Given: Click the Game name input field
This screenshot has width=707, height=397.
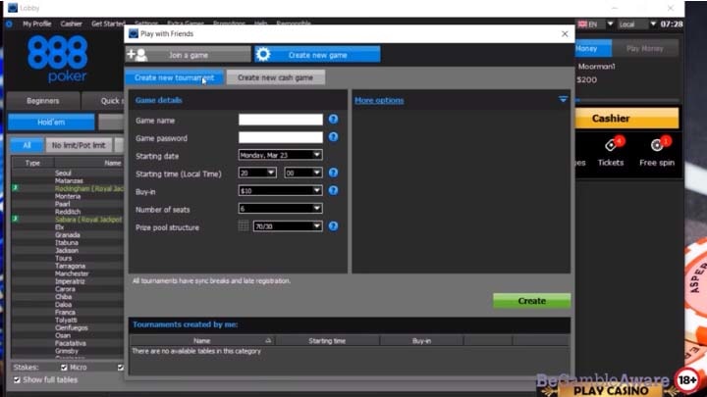Looking at the screenshot, I should [281, 120].
